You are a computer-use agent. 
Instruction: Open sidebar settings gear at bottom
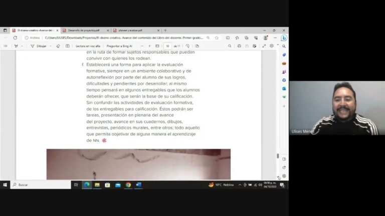point(284,176)
